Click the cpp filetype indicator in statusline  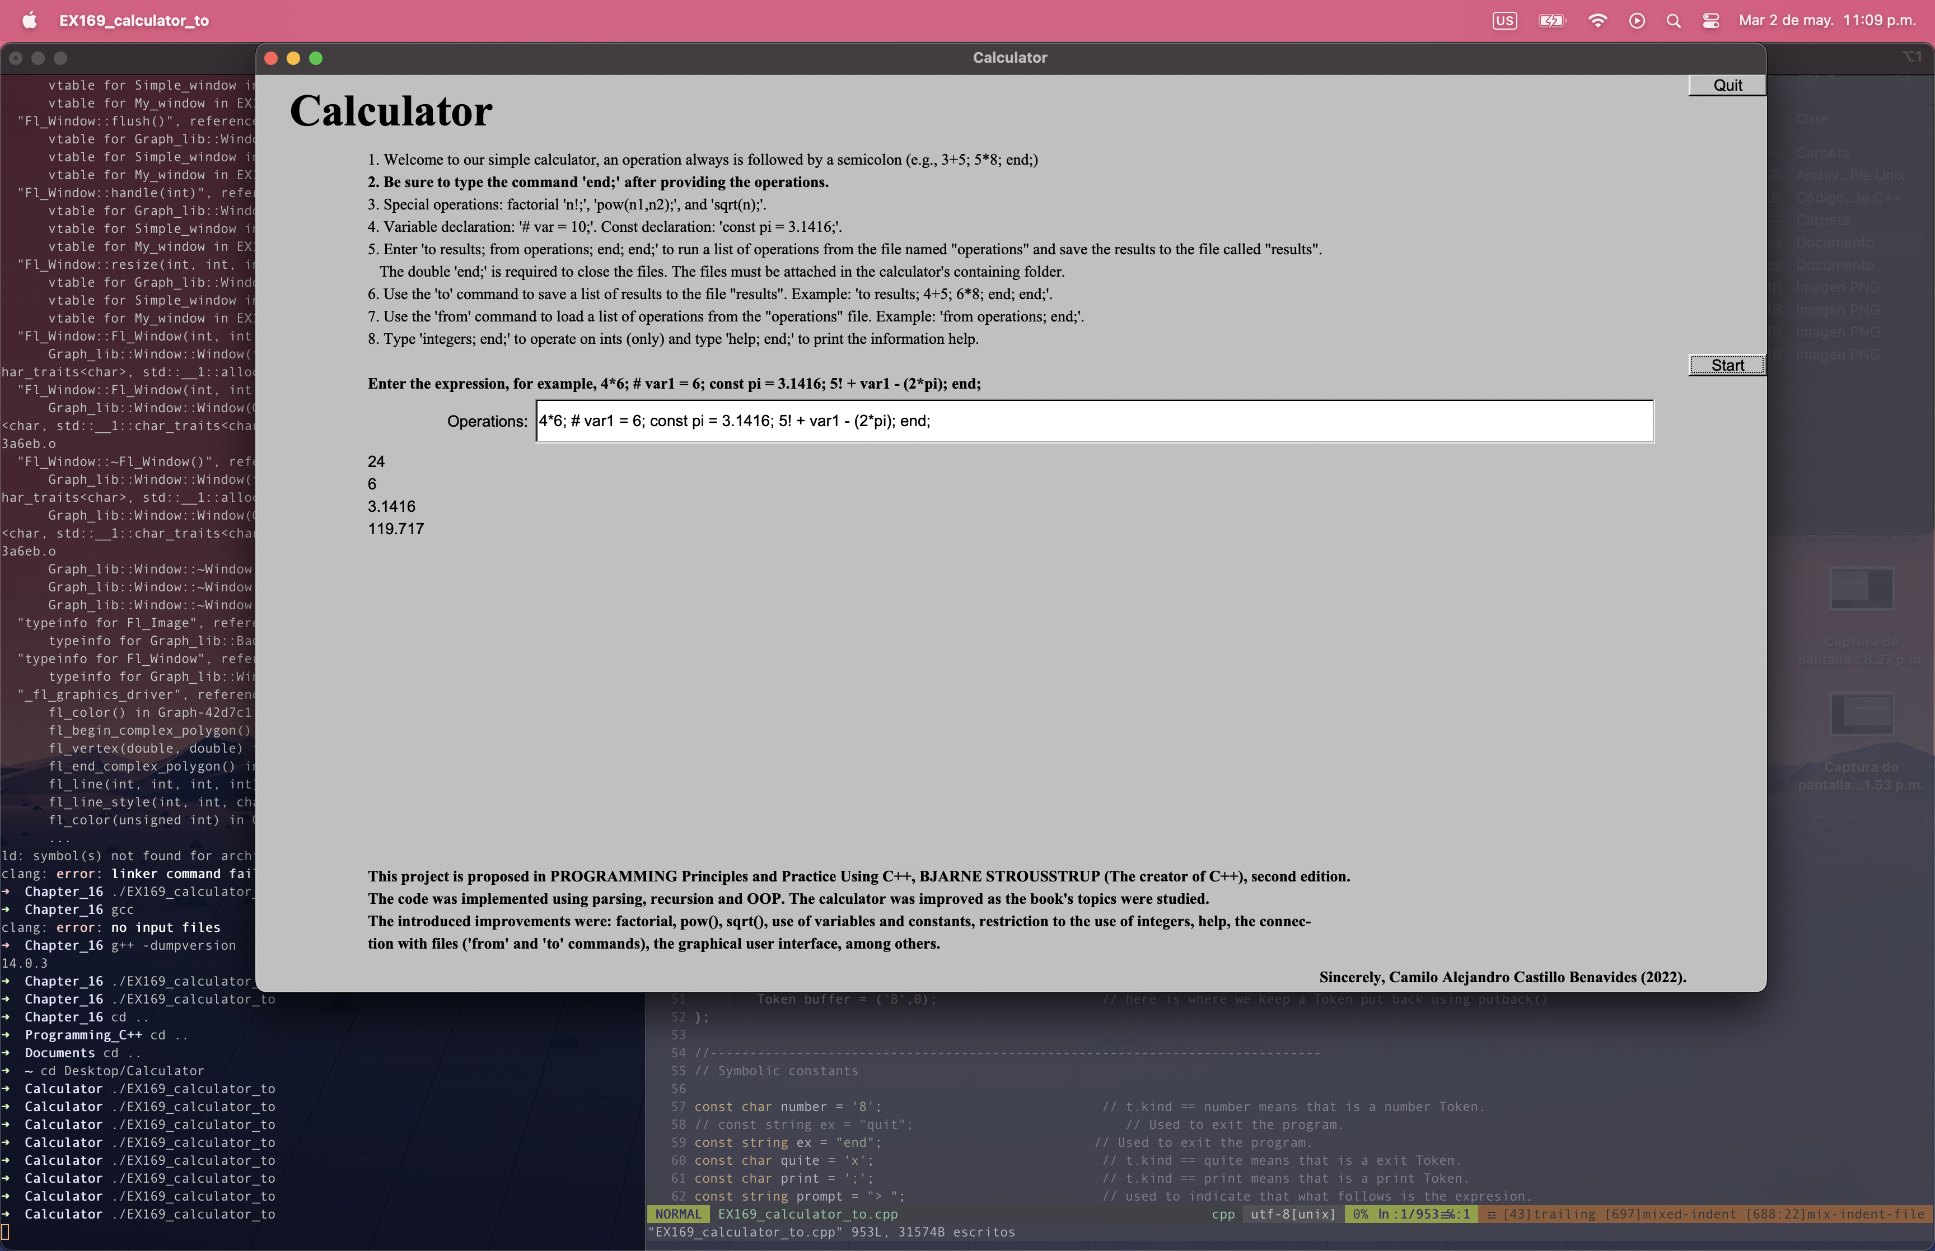point(1223,1213)
